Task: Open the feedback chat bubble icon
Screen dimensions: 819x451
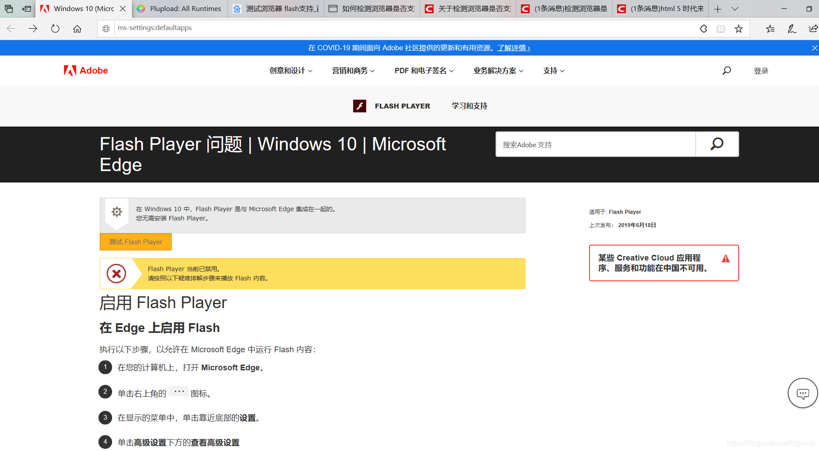Action: (x=802, y=393)
